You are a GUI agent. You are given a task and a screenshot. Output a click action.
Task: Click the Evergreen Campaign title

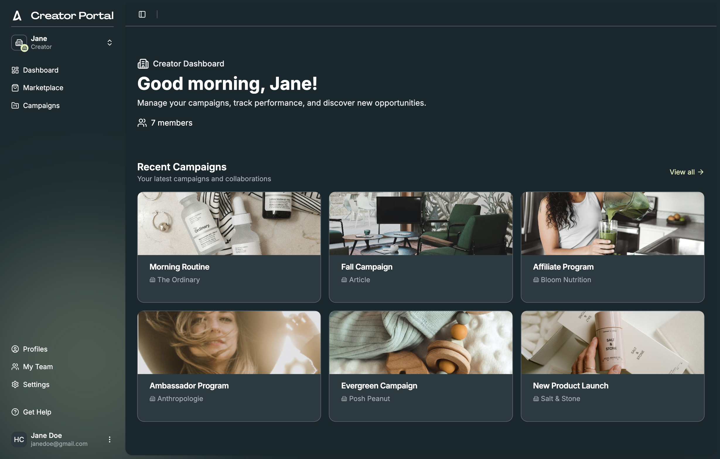pos(379,386)
